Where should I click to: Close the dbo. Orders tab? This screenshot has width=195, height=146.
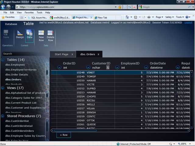pyautogui.click(x=98, y=54)
